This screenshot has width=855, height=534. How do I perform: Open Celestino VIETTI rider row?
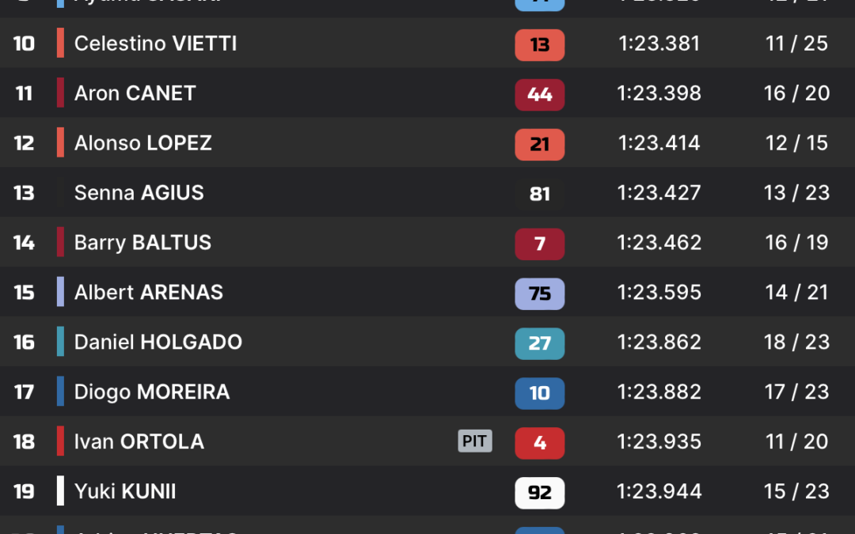(427, 43)
